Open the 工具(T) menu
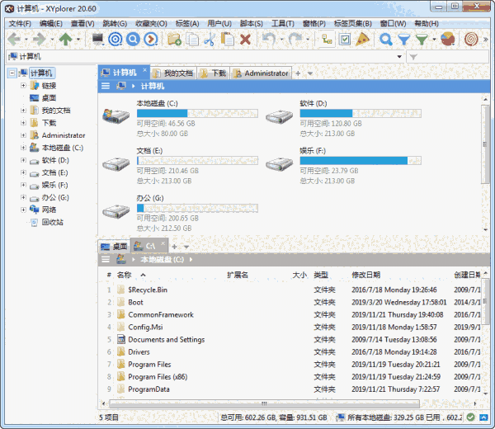495x429 pixels. click(283, 24)
